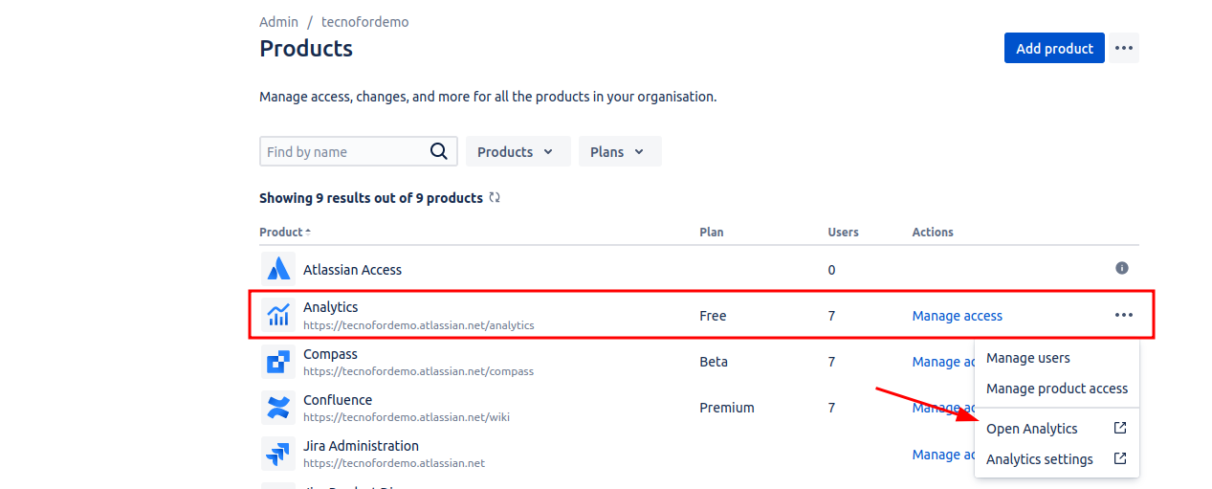
Task: Open page-level more options beside Add product
Action: (x=1124, y=48)
